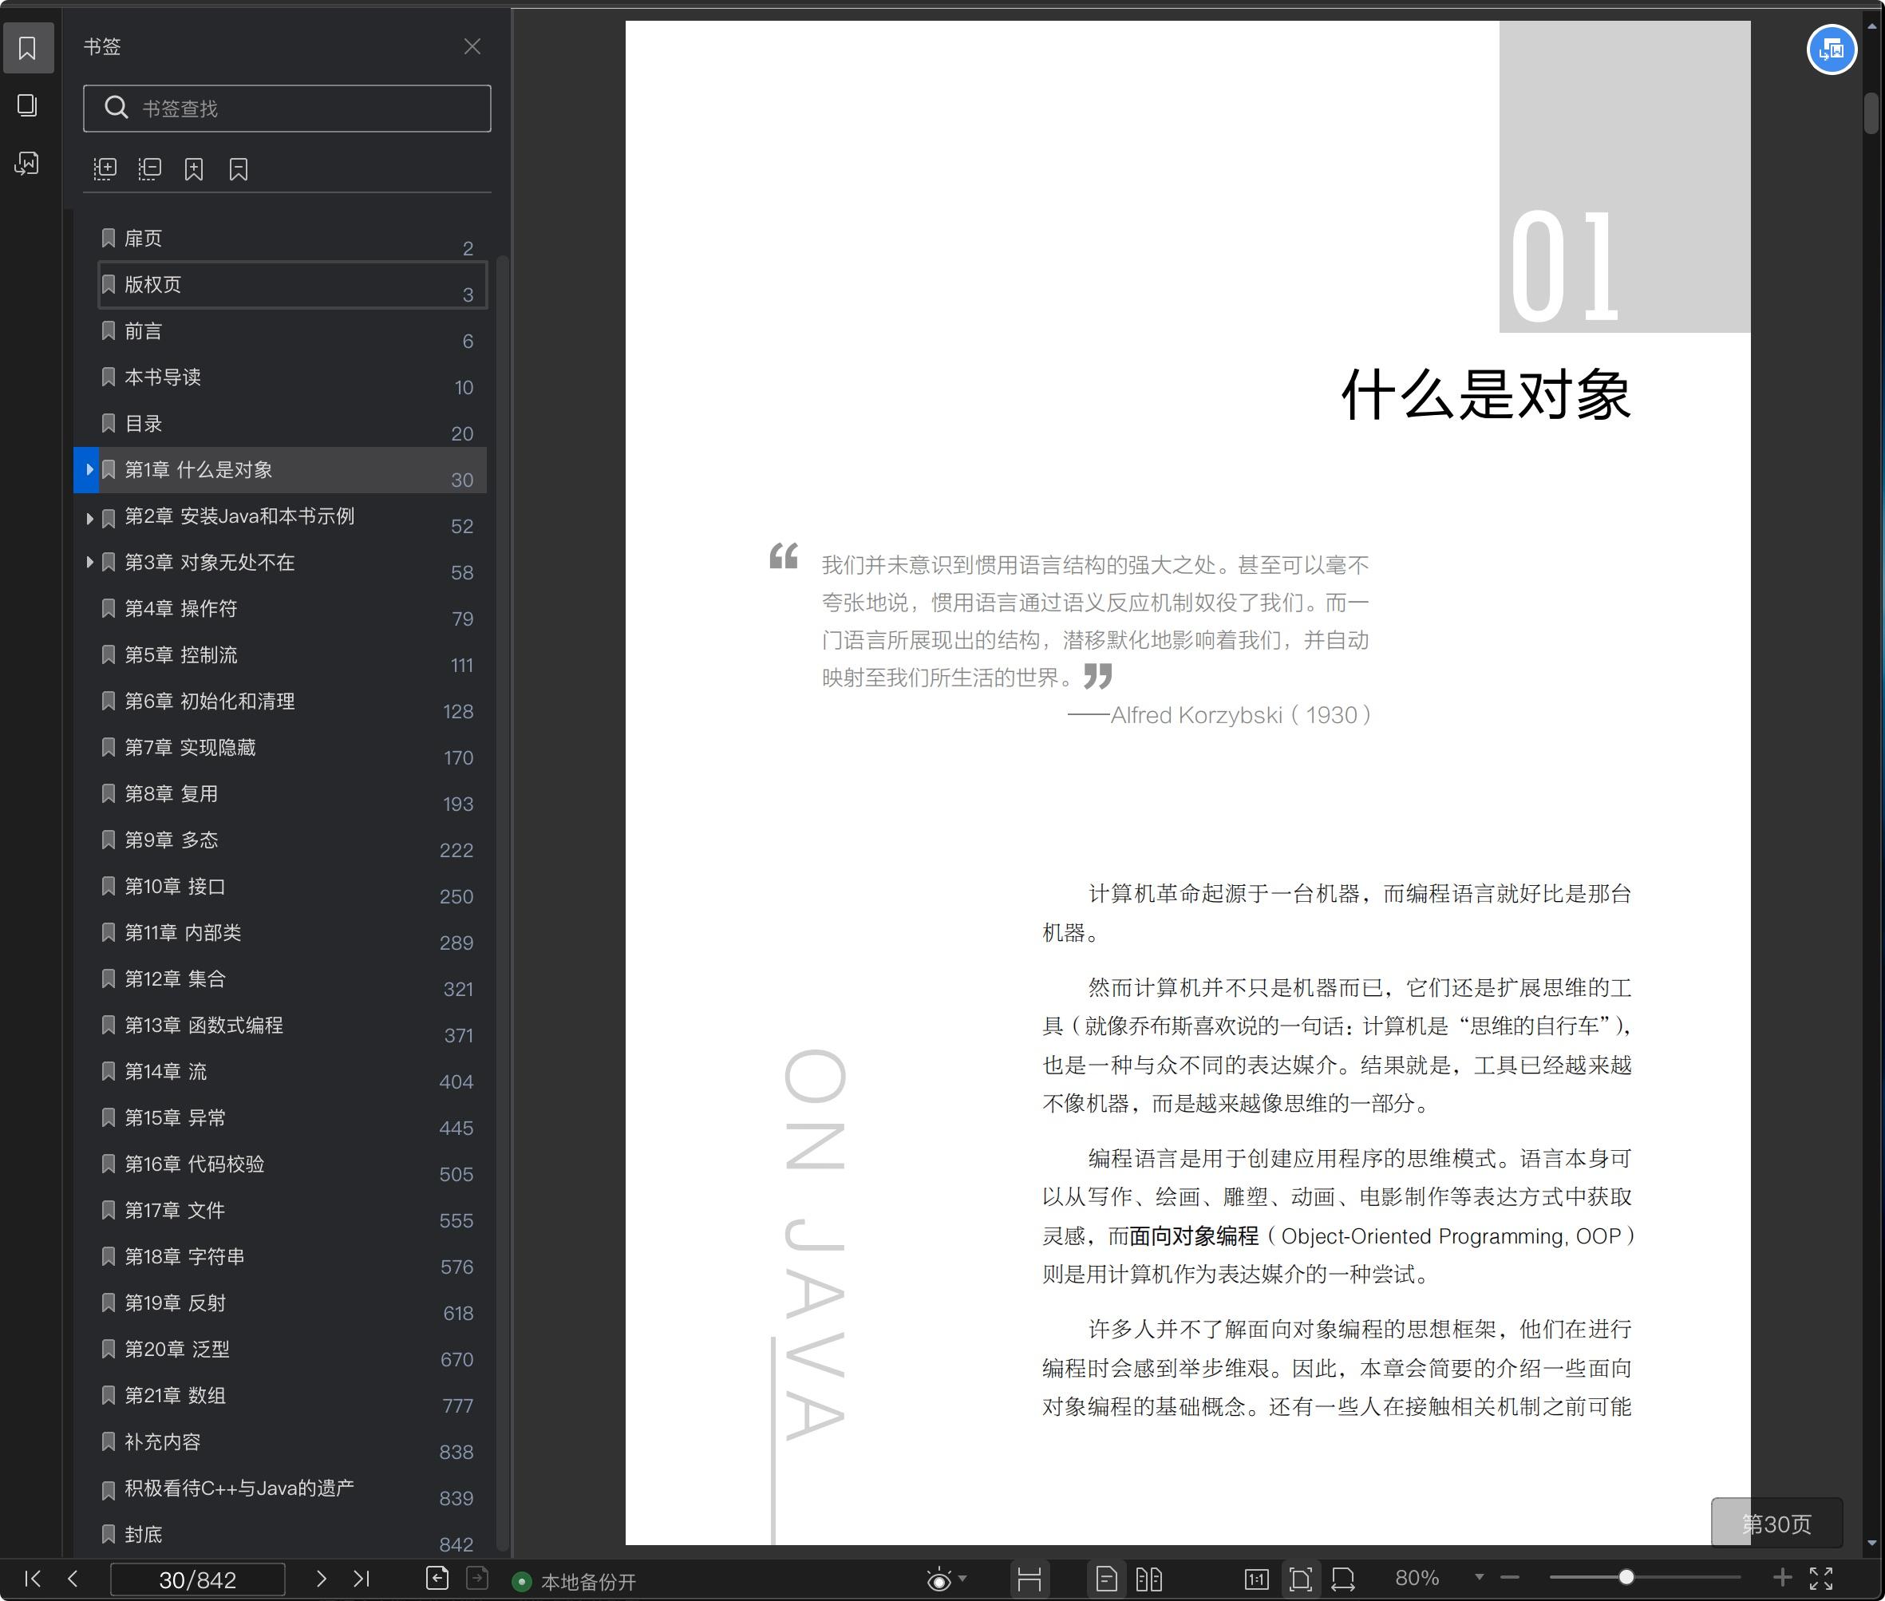1885x1601 pixels.
Task: Click the zoom slider handle
Action: pos(1626,1577)
